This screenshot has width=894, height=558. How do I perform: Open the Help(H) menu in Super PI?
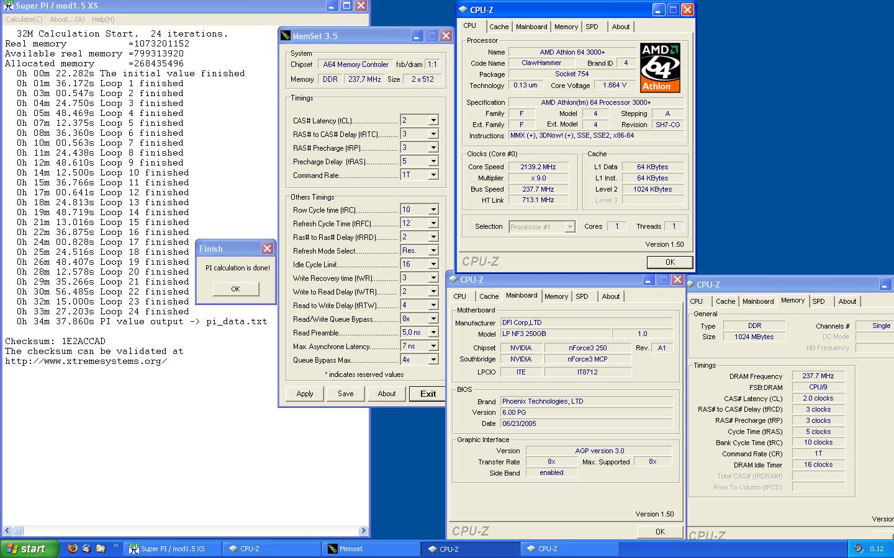[x=103, y=19]
